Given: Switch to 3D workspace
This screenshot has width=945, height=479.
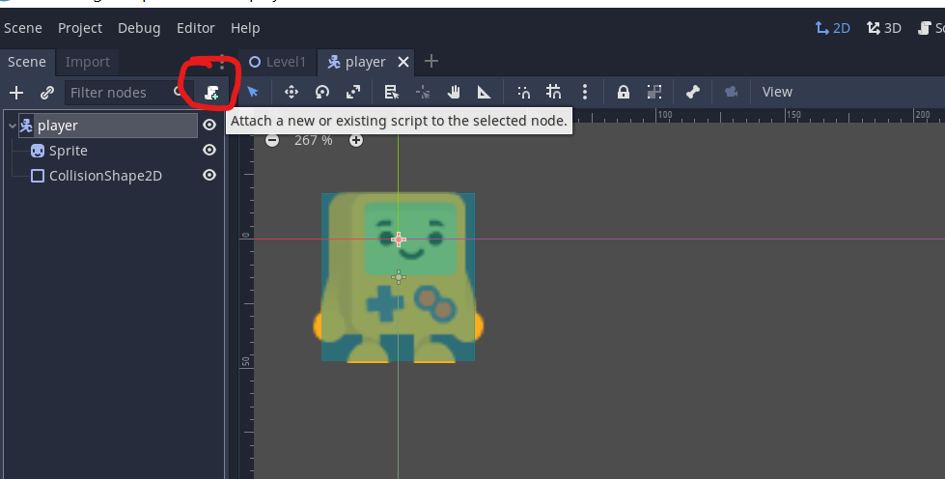Looking at the screenshot, I should (883, 28).
